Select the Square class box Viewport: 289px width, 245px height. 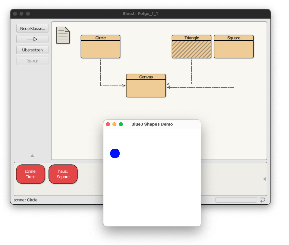pyautogui.click(x=234, y=47)
